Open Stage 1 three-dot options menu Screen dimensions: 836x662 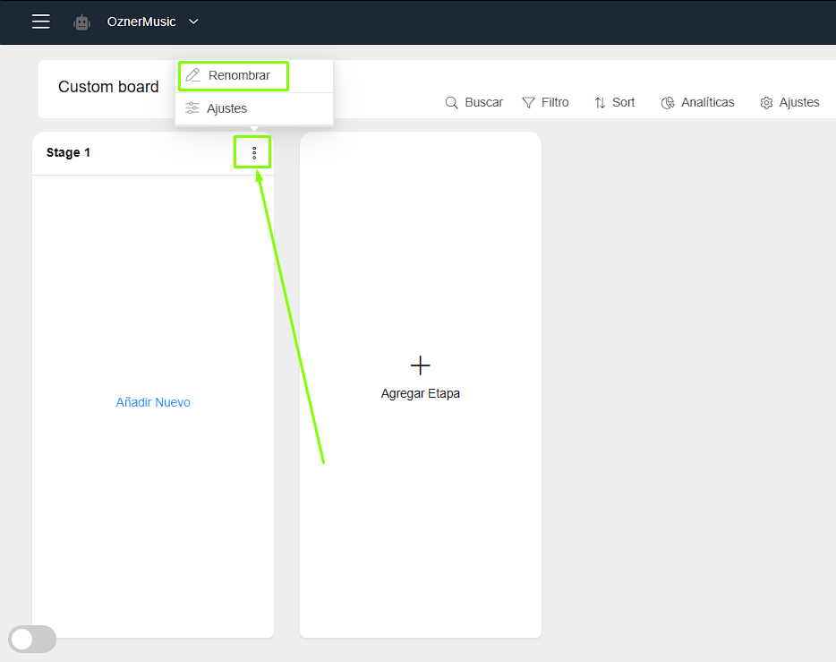[253, 153]
